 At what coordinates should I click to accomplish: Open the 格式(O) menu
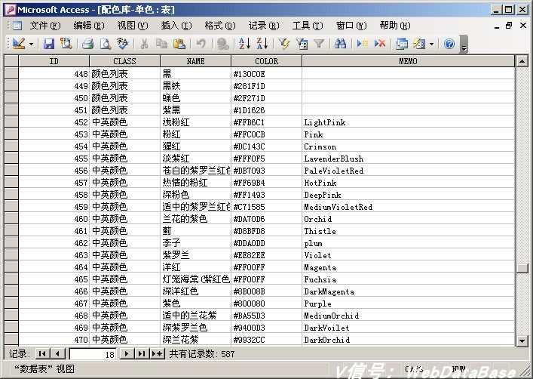220,26
